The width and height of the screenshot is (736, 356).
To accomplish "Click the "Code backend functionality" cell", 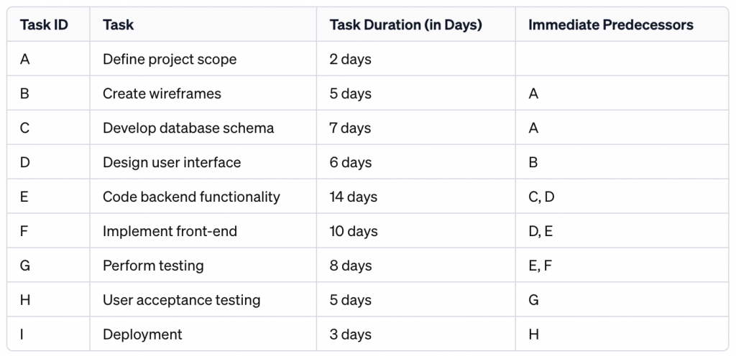I will coord(191,197).
